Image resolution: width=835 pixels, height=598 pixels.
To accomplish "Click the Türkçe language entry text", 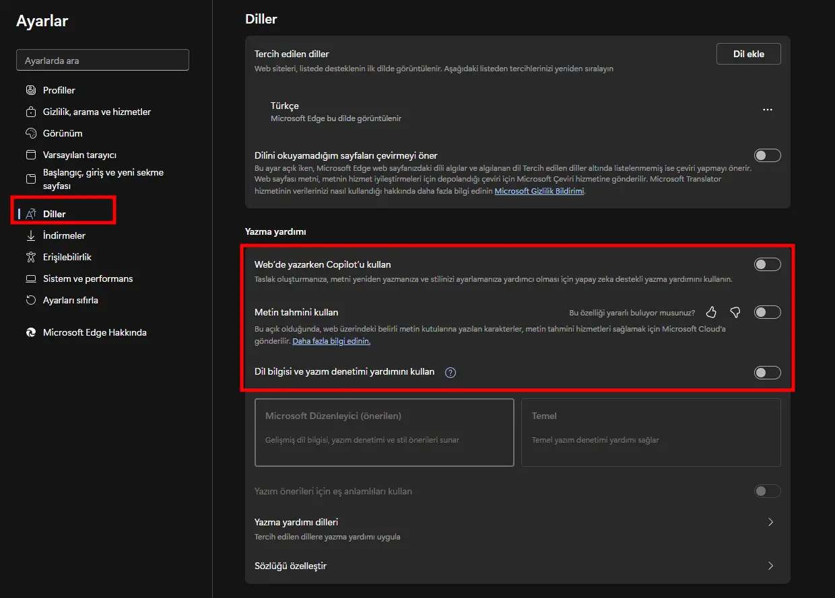I will click(285, 106).
